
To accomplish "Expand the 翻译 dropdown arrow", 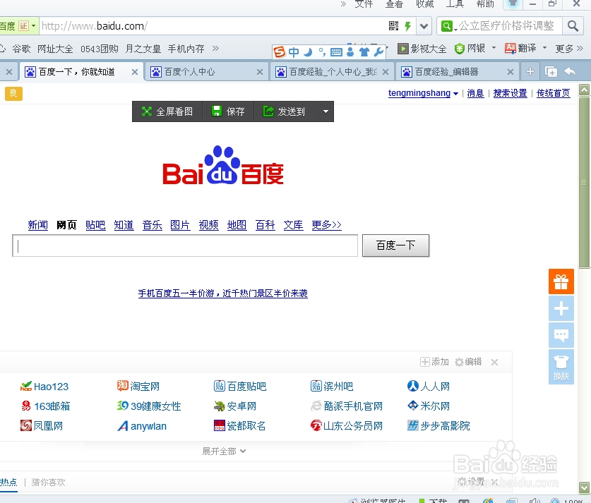I will click(544, 48).
